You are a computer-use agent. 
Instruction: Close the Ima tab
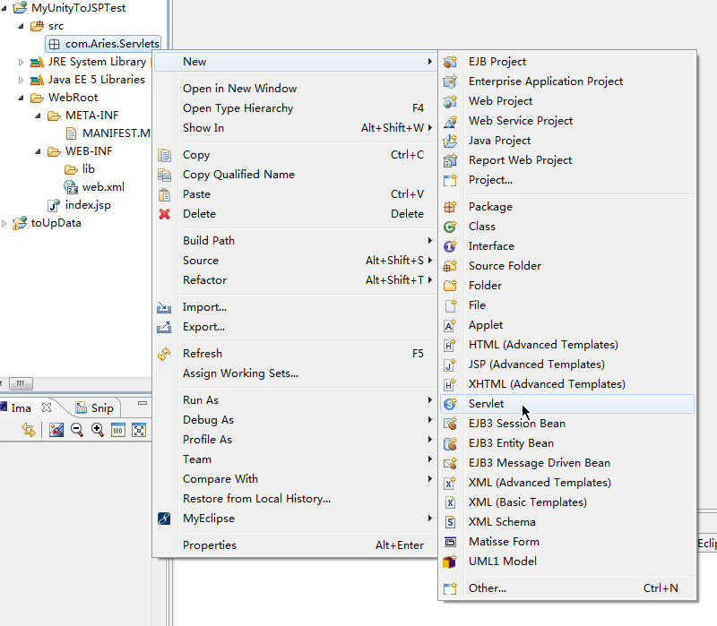pyautogui.click(x=47, y=407)
